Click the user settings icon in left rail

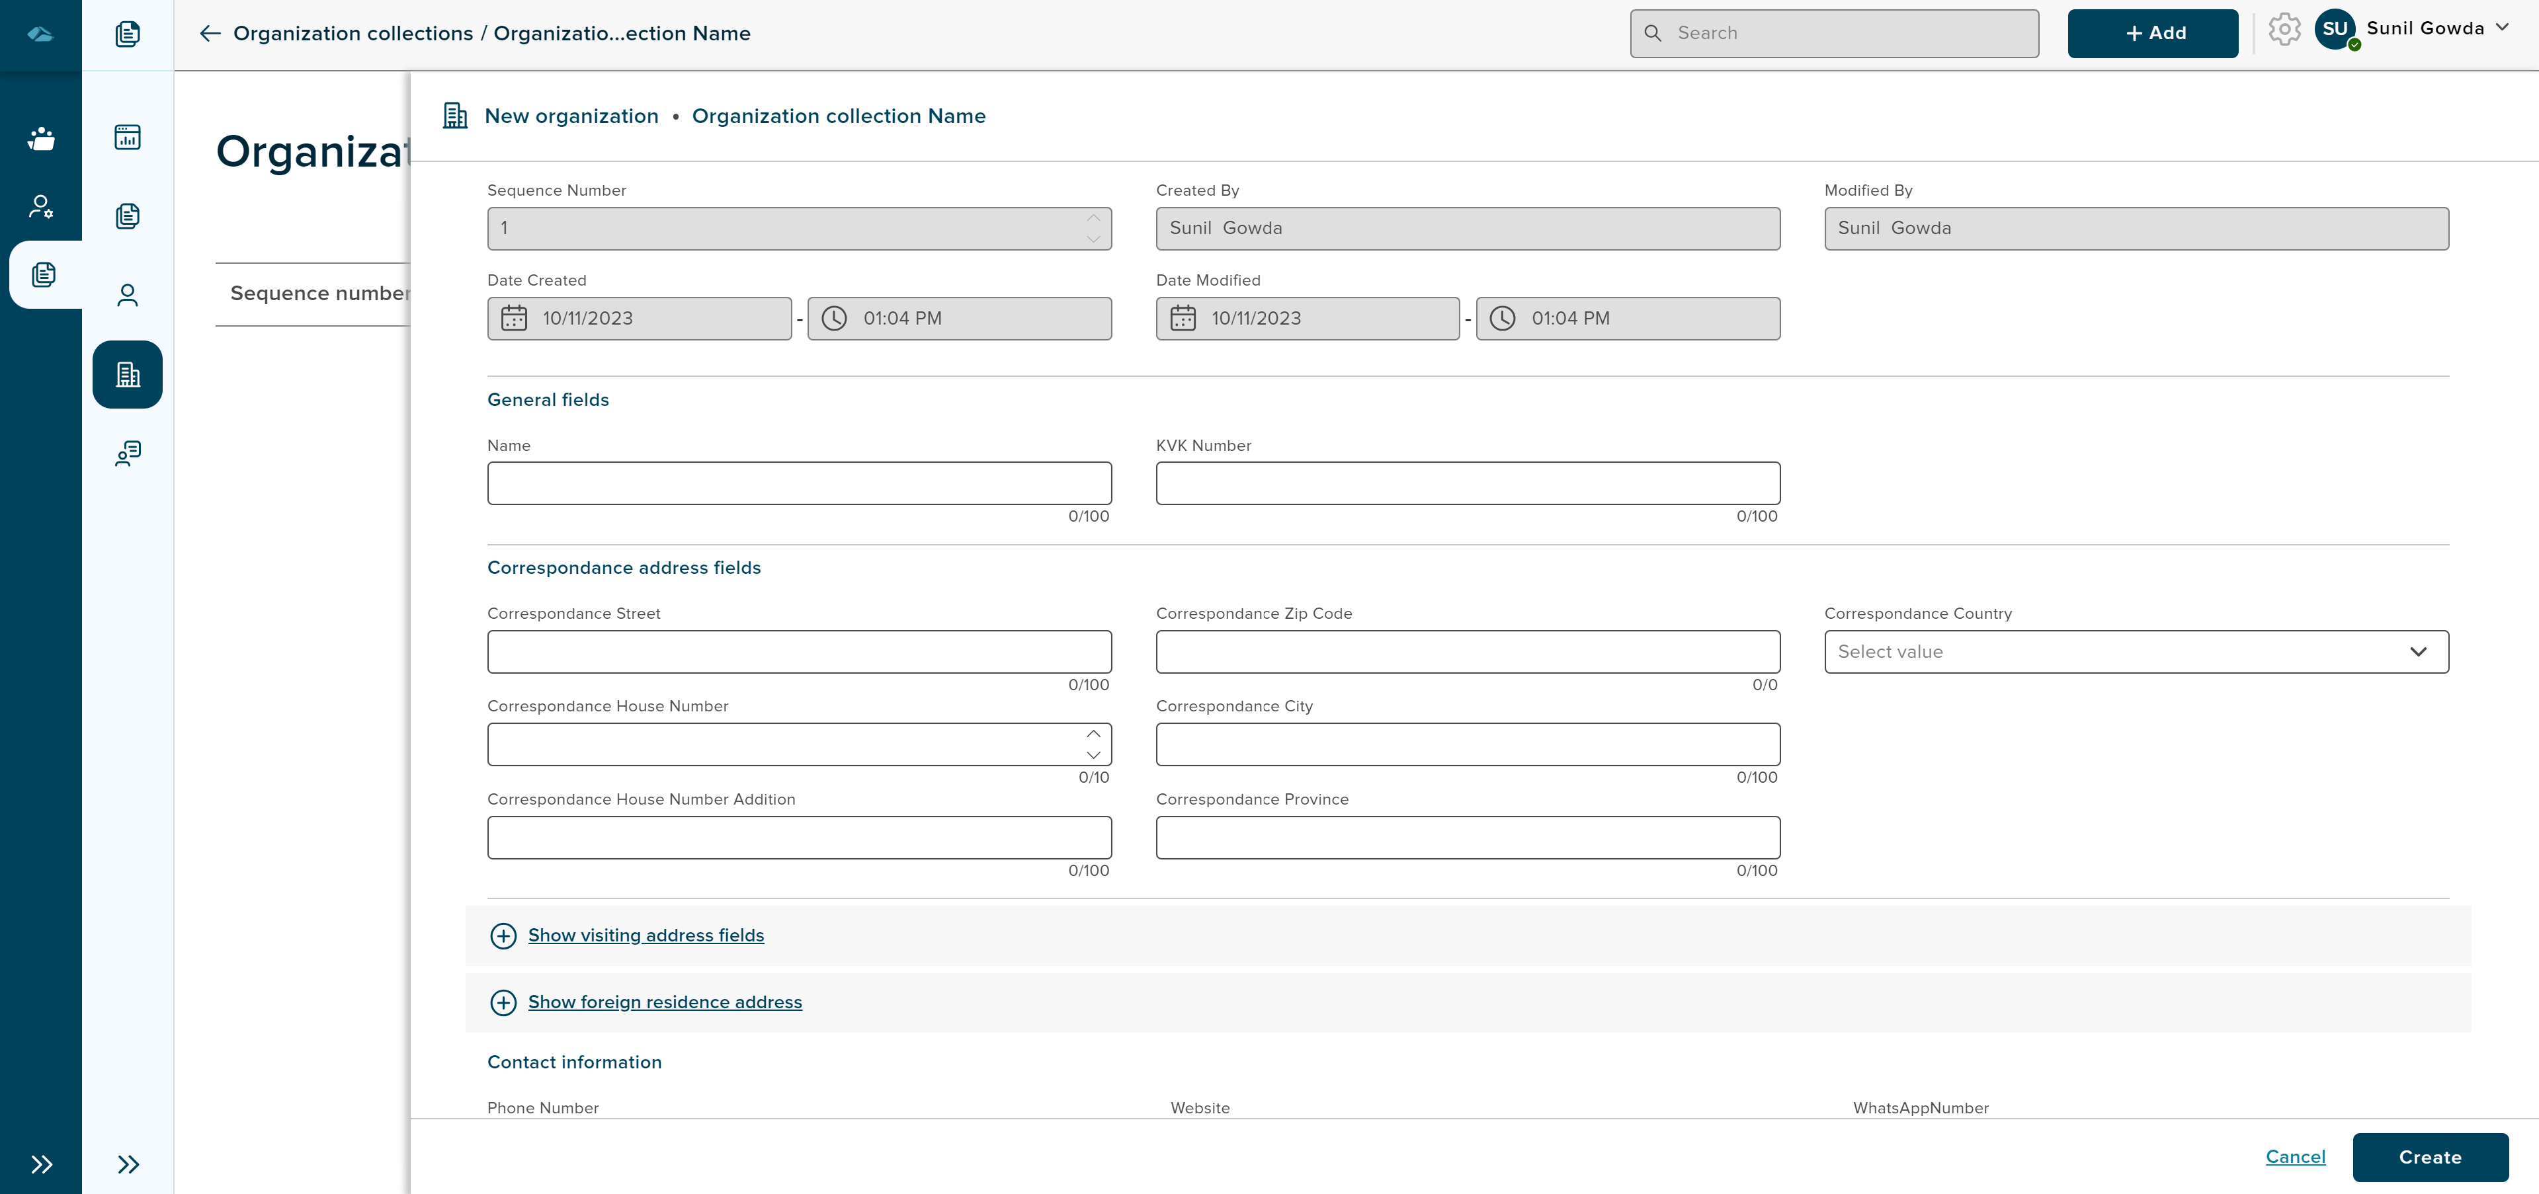tap(40, 206)
